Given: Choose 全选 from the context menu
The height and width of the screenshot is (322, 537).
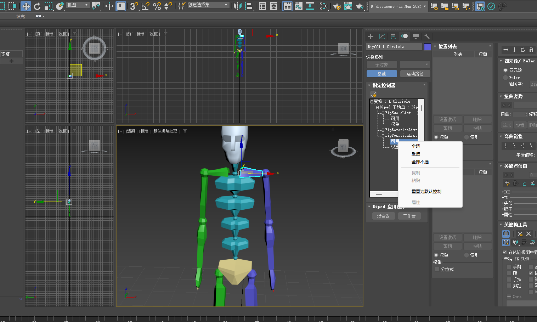Looking at the screenshot, I should click(x=416, y=146).
